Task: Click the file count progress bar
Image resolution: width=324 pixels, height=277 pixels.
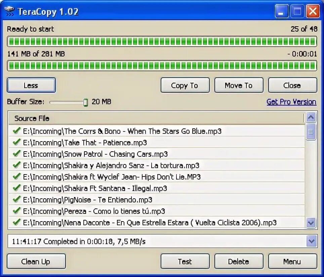Action: (x=162, y=41)
